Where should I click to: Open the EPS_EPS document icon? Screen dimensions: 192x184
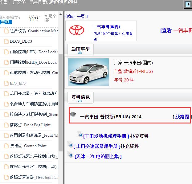(x=6, y=83)
